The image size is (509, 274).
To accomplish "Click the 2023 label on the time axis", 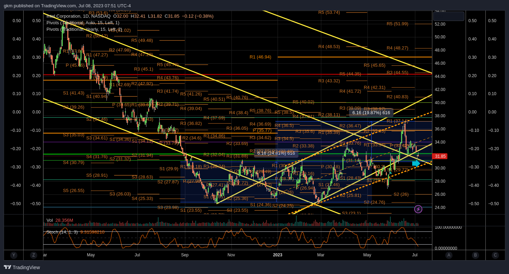I will tap(278, 255).
